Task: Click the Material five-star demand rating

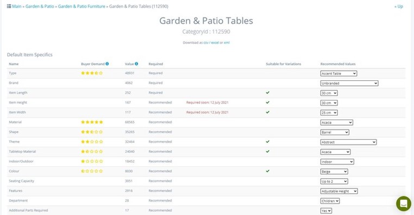Action: [x=92, y=122]
